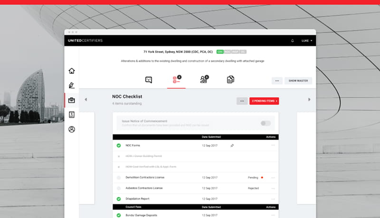Open actions menu for Demolition Contractors License

click(273, 178)
